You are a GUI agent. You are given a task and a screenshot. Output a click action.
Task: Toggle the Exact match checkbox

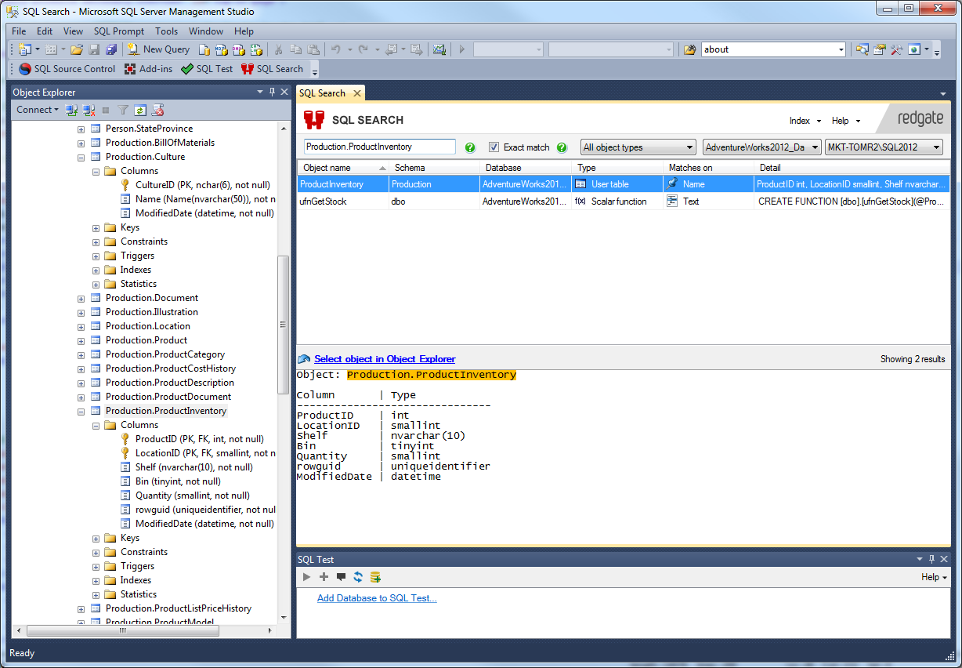click(494, 147)
